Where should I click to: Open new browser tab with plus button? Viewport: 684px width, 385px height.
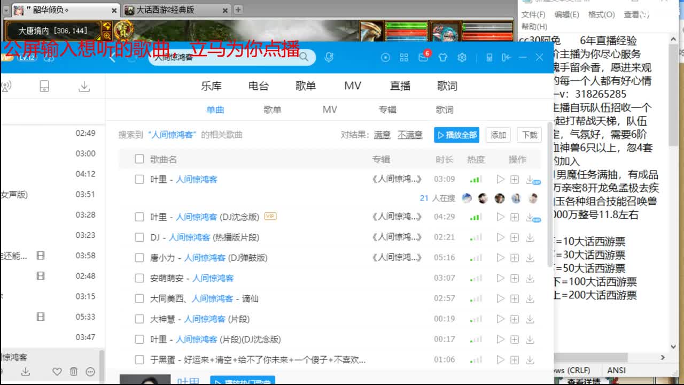(238, 10)
